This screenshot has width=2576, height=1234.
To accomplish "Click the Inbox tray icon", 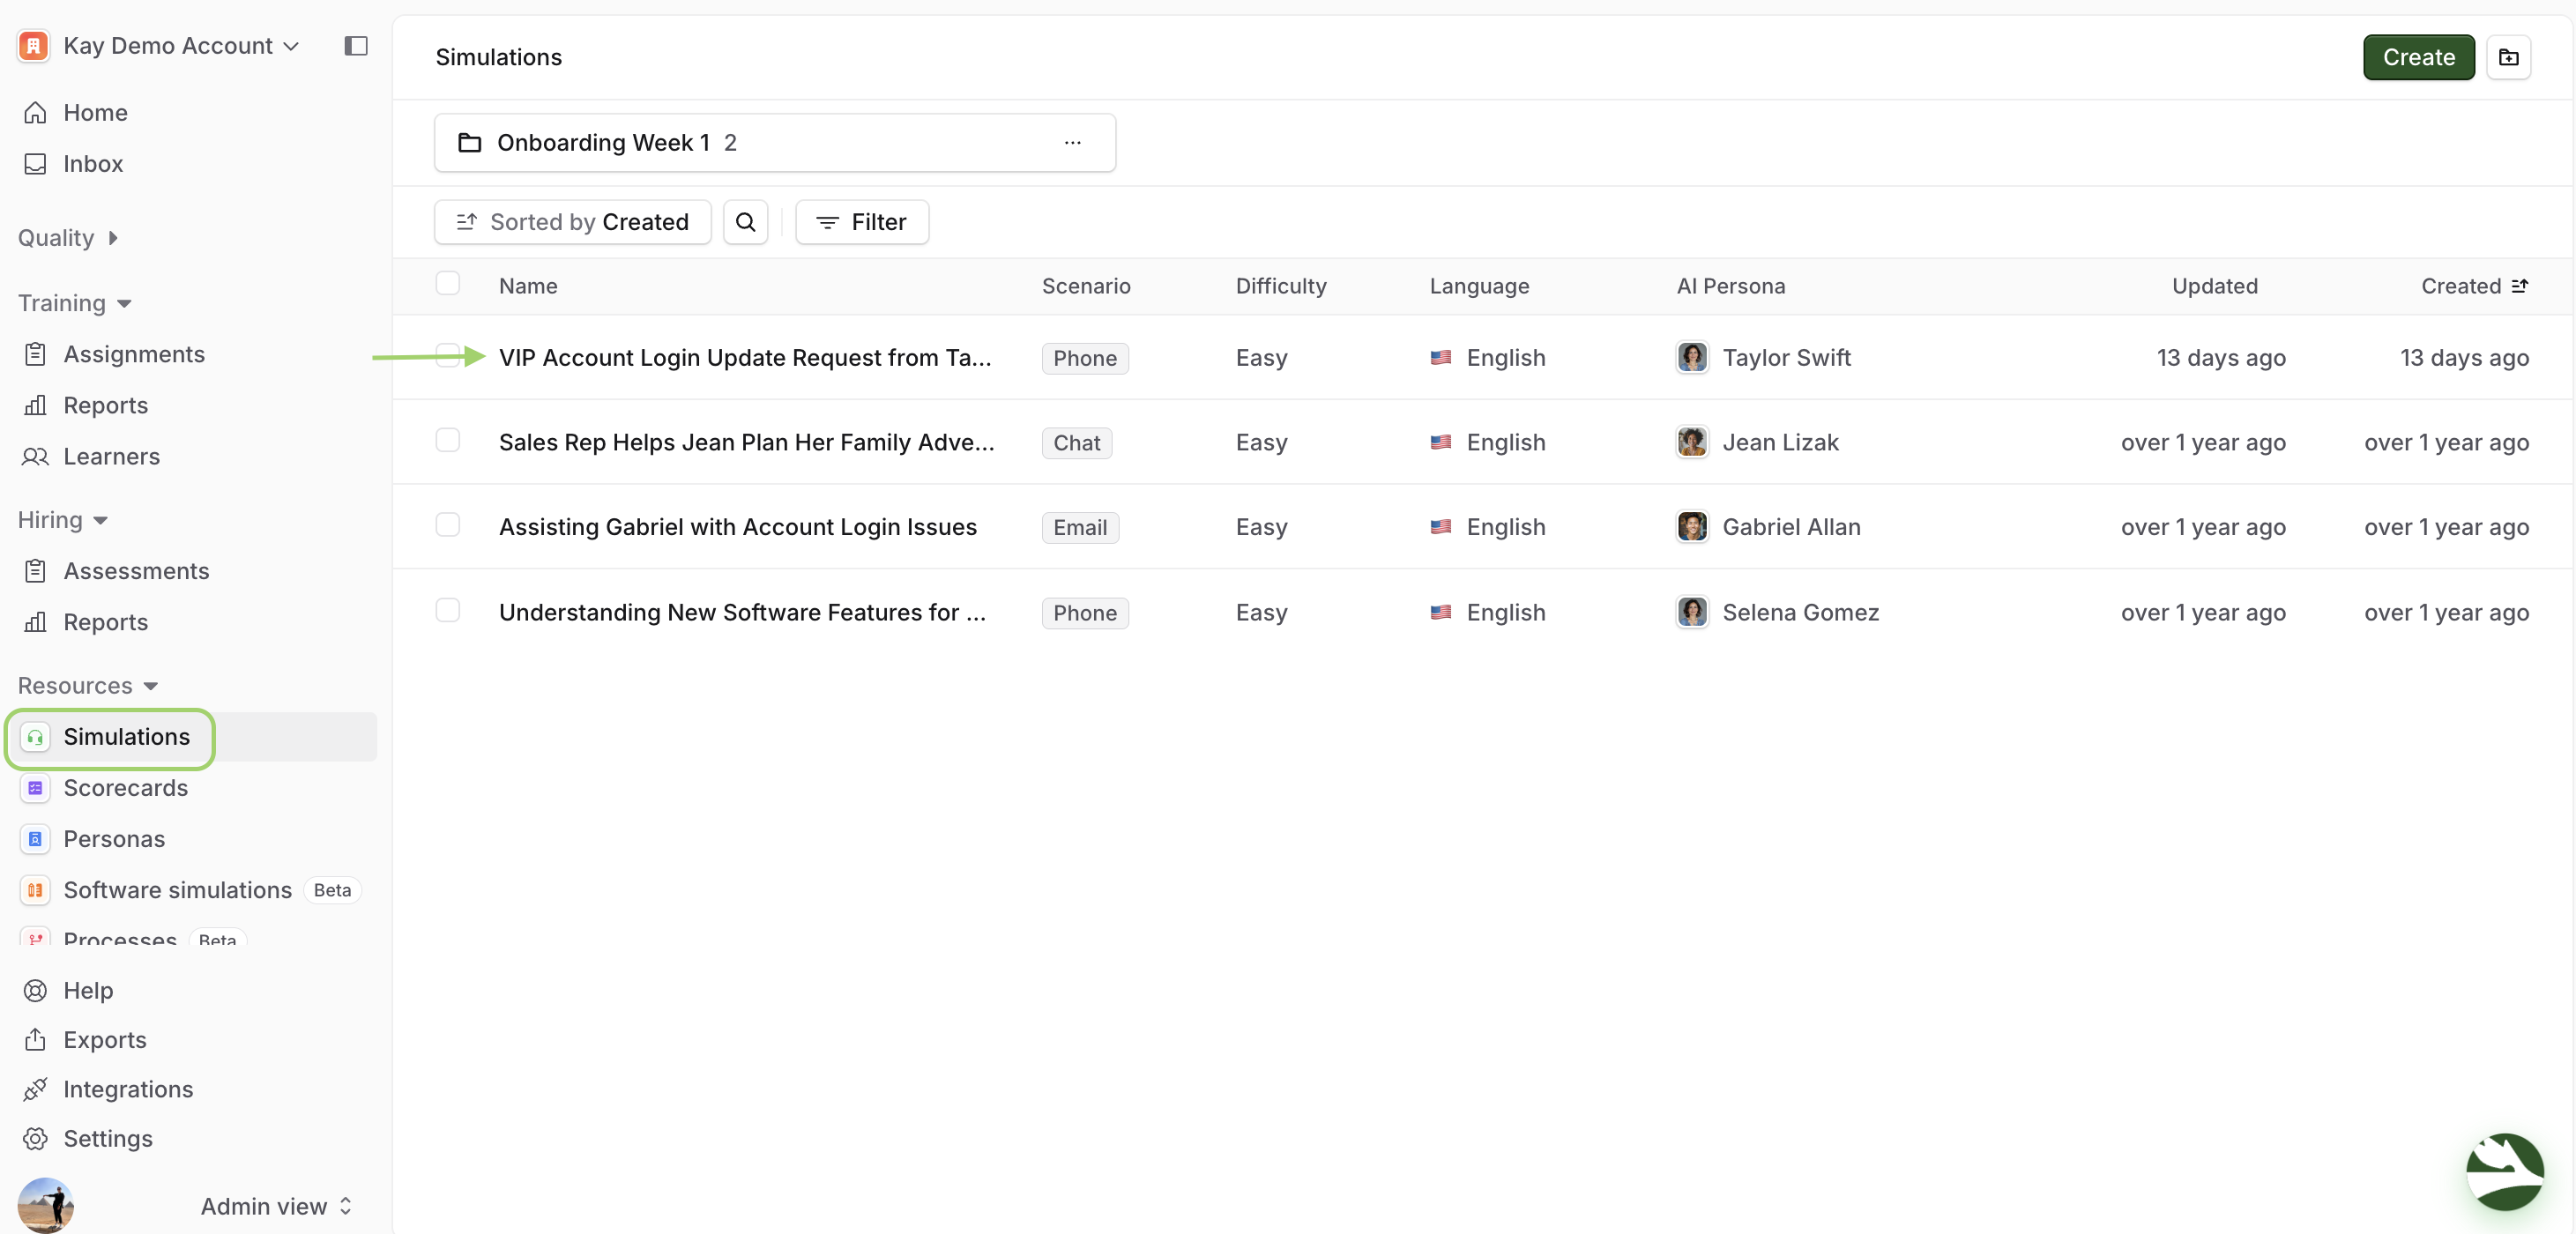I will [35, 163].
